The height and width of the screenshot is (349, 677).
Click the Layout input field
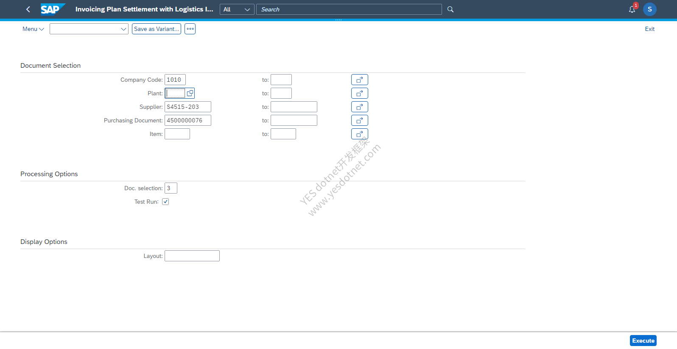point(192,256)
